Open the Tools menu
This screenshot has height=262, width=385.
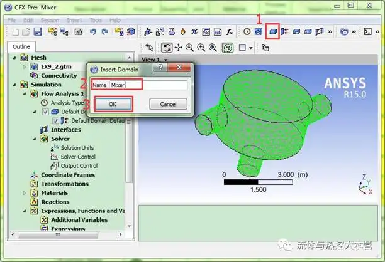(96, 20)
